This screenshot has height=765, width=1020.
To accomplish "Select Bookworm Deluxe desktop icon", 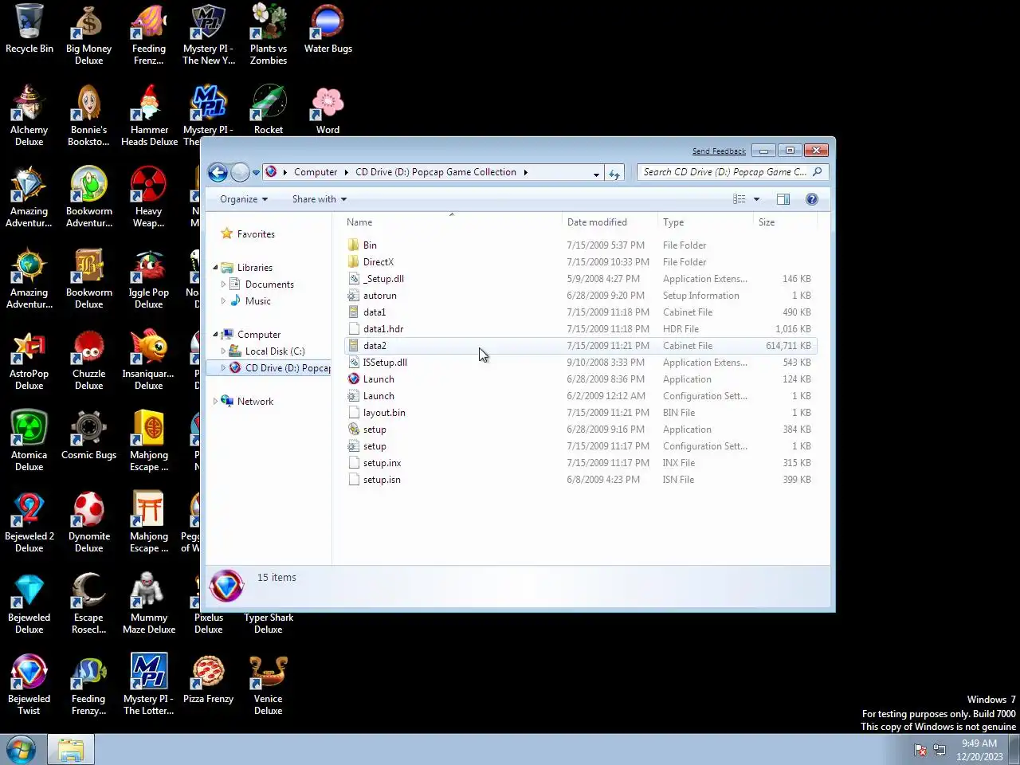I will pos(88,279).
